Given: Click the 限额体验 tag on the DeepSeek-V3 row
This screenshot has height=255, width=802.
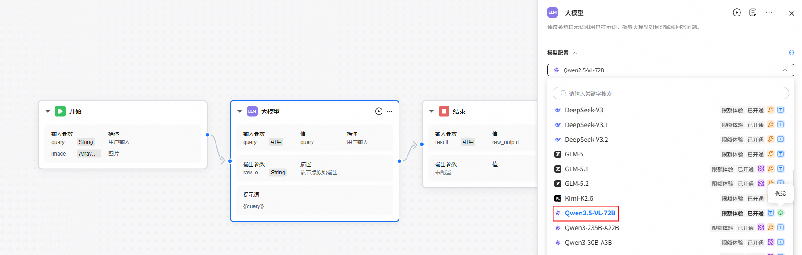Looking at the screenshot, I should [732, 110].
